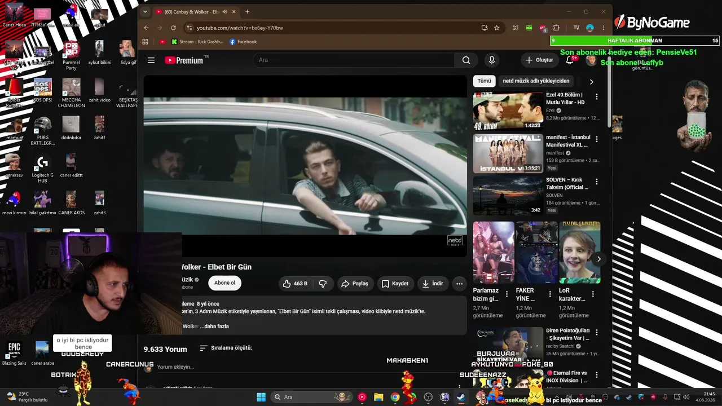Open the Chrome extensions puzzle menu

(556, 28)
